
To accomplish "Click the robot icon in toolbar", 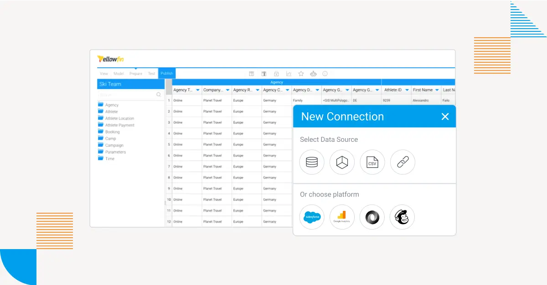I will (313, 74).
